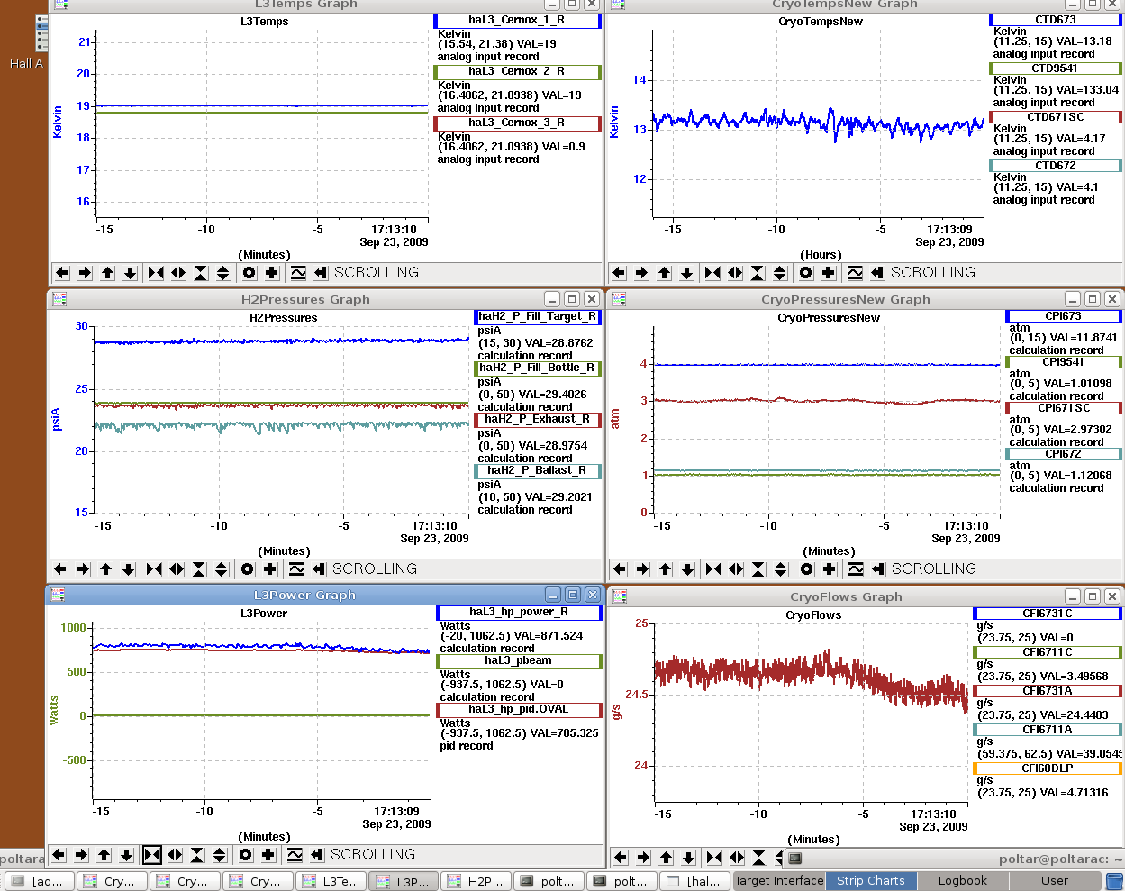The width and height of the screenshot is (1125, 891).
Task: Select the haH2_P_Ballast_R curve legend
Action: pyautogui.click(x=538, y=471)
